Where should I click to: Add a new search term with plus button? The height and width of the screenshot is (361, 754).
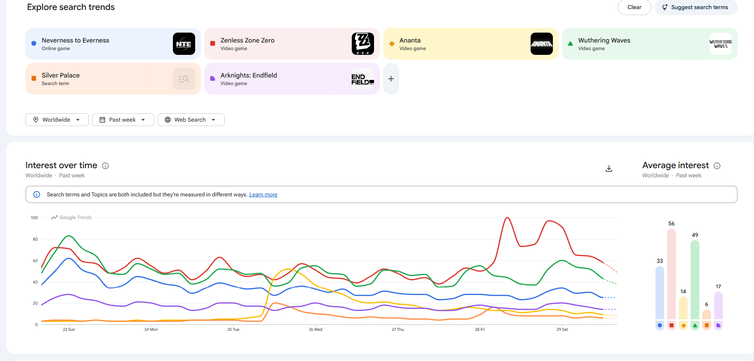pyautogui.click(x=391, y=79)
